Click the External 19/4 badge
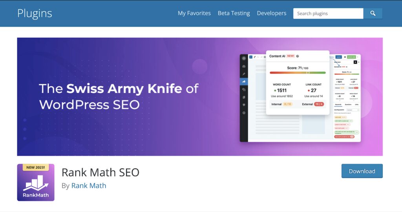Viewport: 402px width, 212px height. 319,104
